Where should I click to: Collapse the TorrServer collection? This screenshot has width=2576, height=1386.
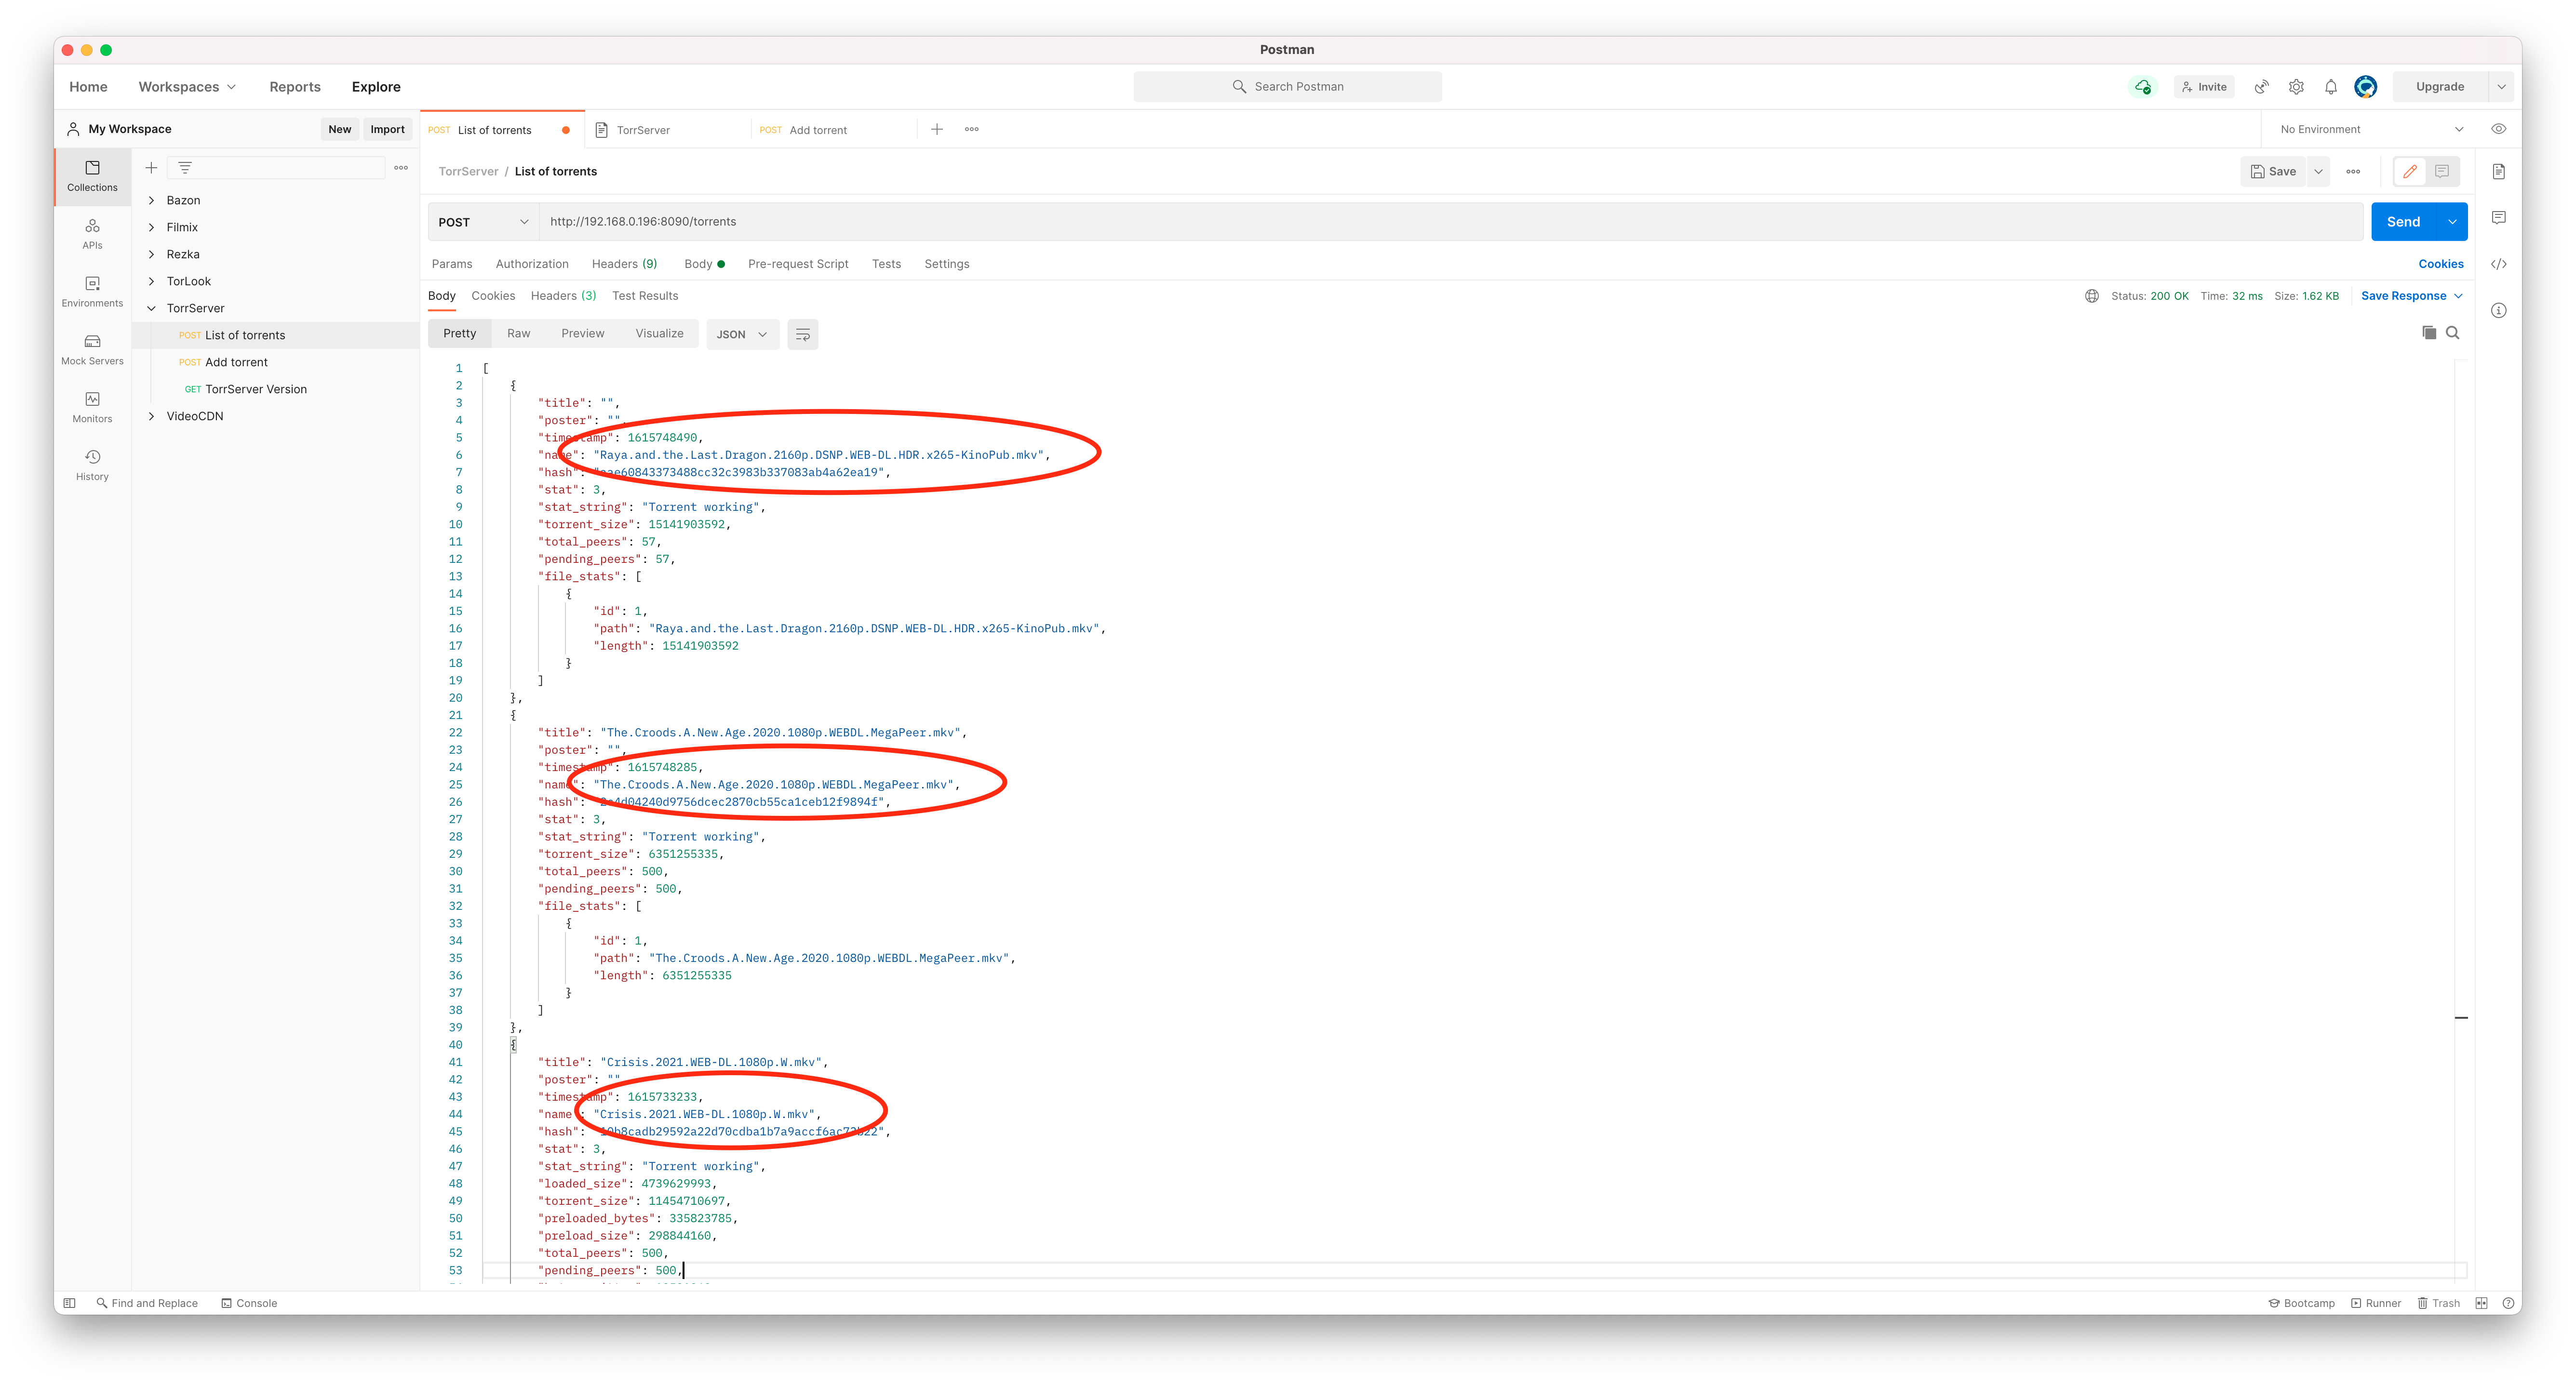click(x=151, y=308)
